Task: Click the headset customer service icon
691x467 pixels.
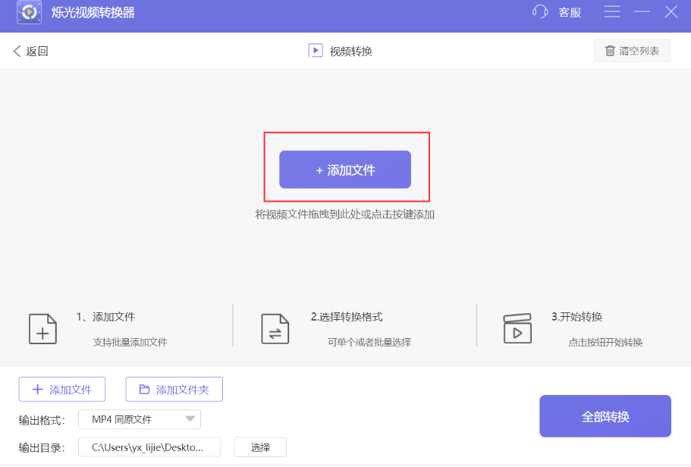Action: click(539, 12)
